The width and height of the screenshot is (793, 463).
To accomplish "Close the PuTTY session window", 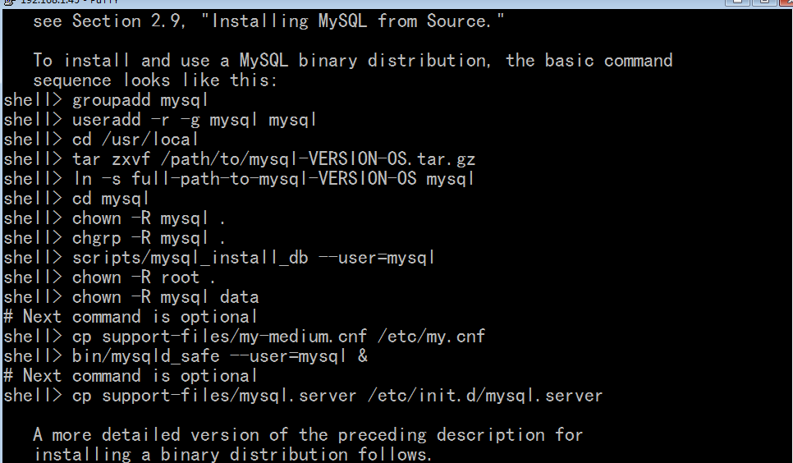I will pos(786,2).
